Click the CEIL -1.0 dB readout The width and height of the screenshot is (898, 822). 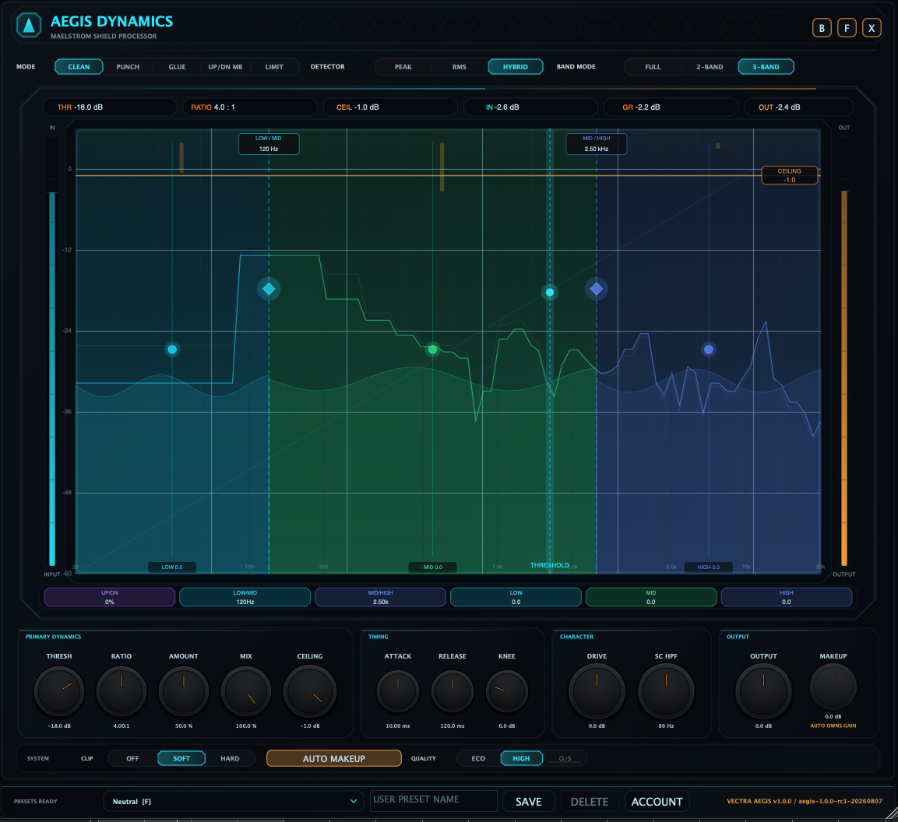390,107
